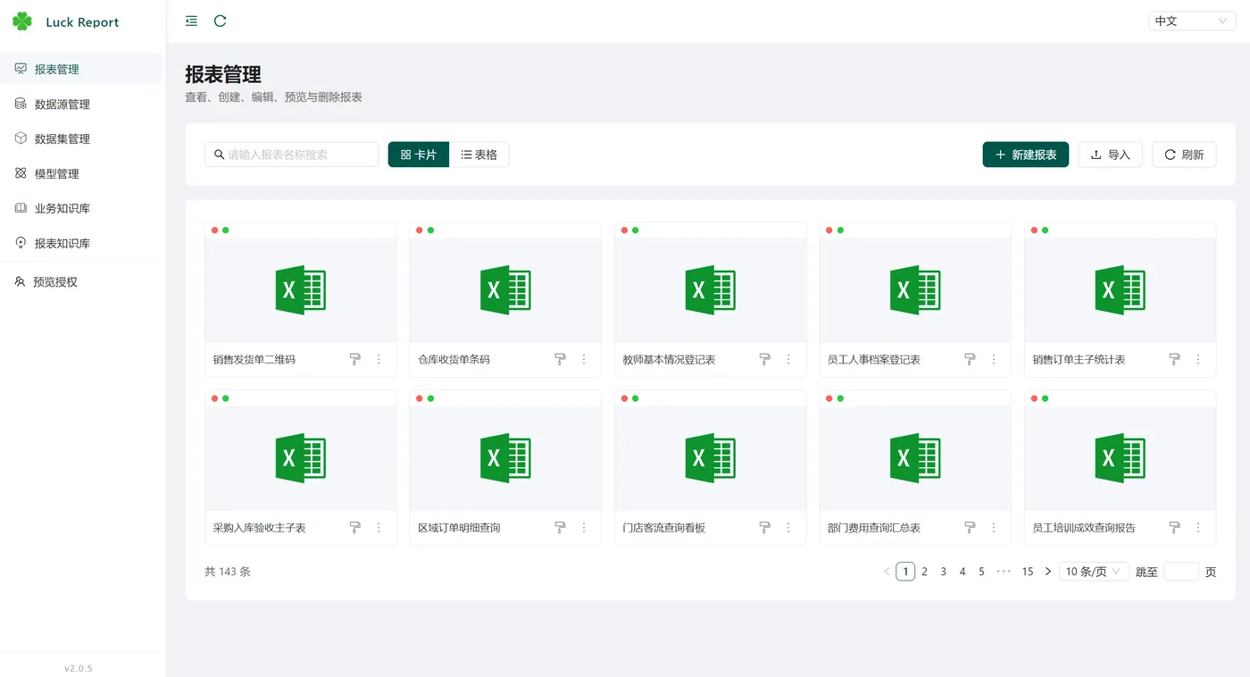Image resolution: width=1250 pixels, height=677 pixels.
Task: Open 预览授权 in the sidebar
Action: coord(81,281)
